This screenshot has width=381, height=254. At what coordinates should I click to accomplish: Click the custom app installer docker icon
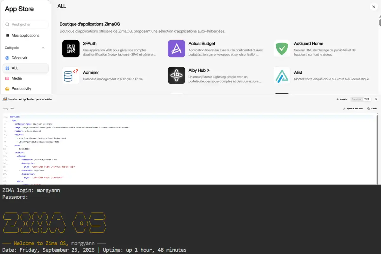[5, 99]
